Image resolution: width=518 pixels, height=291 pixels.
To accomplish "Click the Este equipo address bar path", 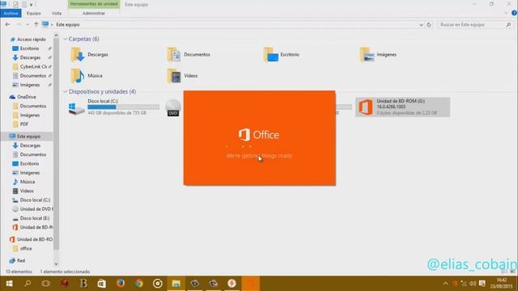I will [68, 25].
